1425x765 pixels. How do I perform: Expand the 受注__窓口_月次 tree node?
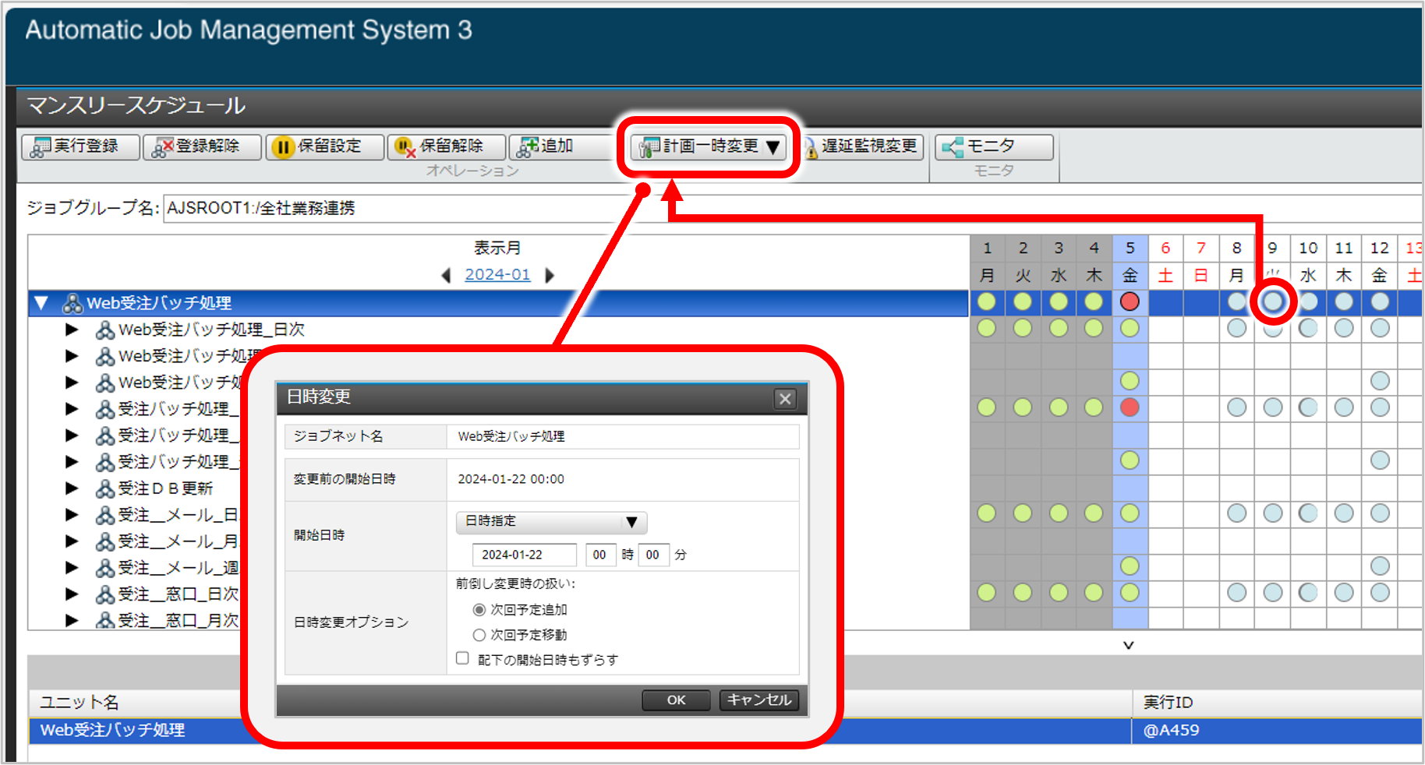pos(72,621)
